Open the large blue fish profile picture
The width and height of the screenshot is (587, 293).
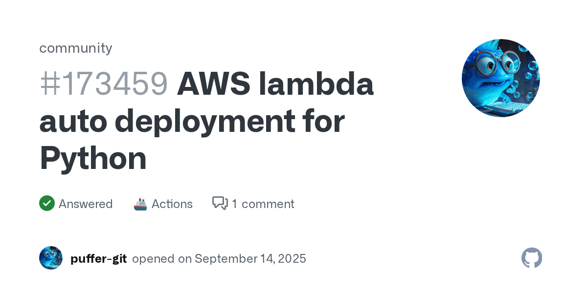501,78
